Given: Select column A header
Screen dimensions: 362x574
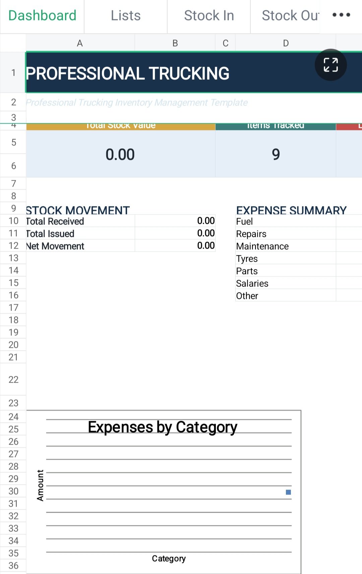Looking at the screenshot, I should point(80,43).
